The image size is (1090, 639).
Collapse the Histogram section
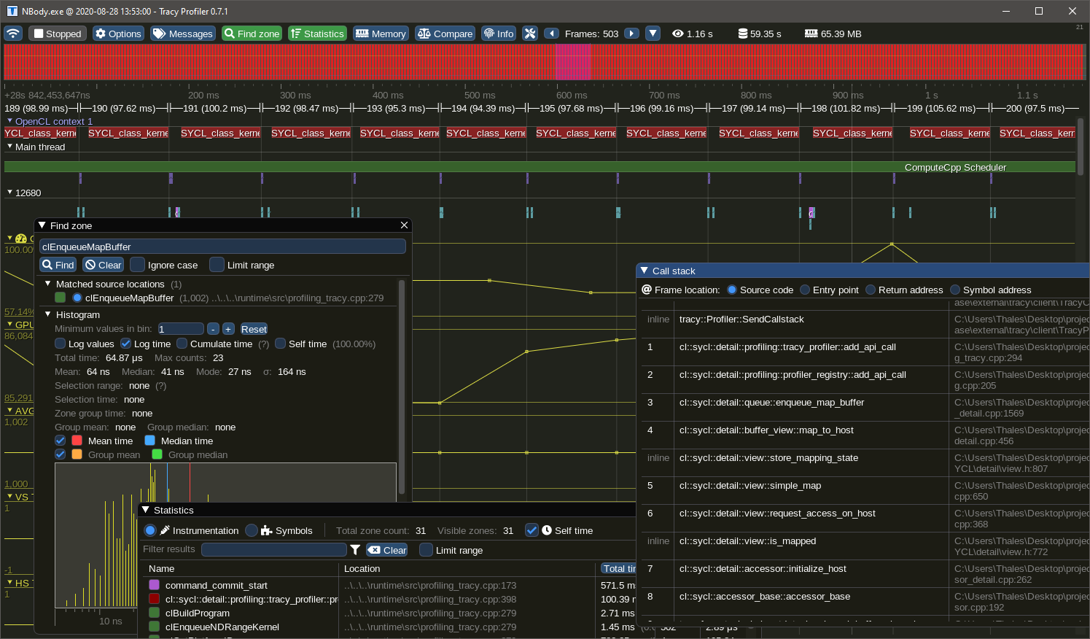[x=47, y=314]
